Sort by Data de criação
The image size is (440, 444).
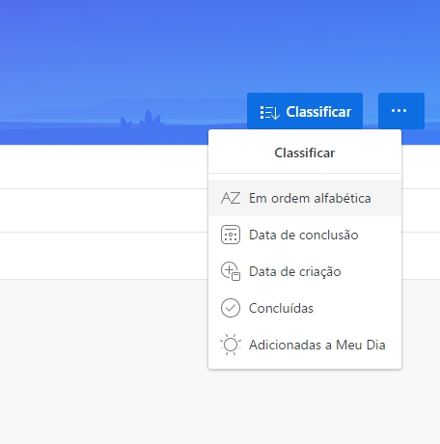(305, 271)
